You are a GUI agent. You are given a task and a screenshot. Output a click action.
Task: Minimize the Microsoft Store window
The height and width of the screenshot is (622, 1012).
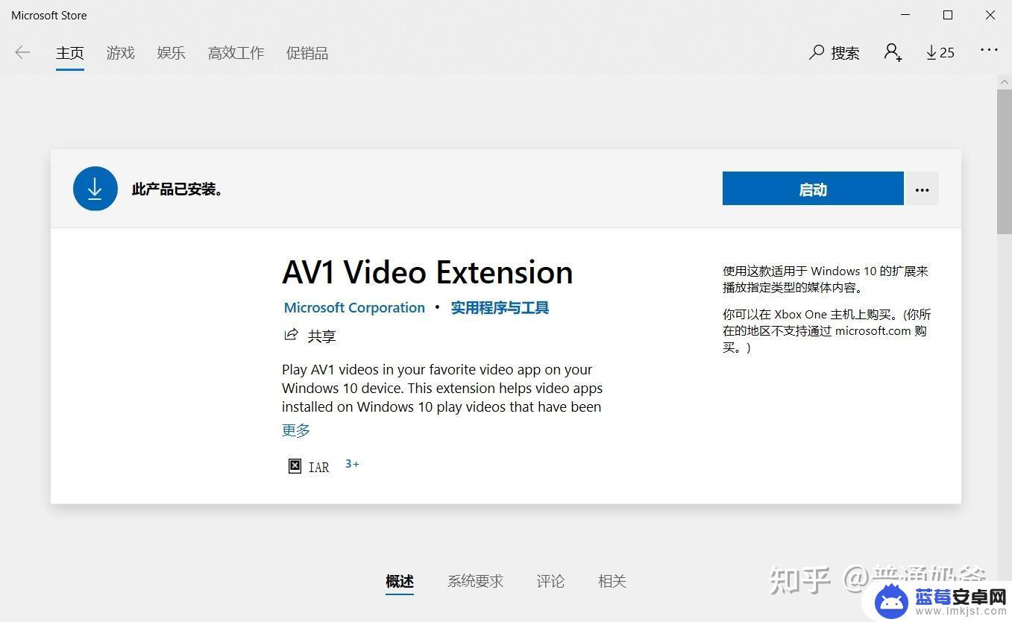[x=905, y=15]
